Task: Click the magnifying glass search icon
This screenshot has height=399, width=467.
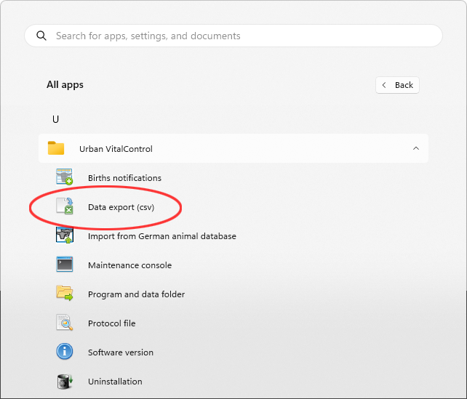Action: click(41, 36)
